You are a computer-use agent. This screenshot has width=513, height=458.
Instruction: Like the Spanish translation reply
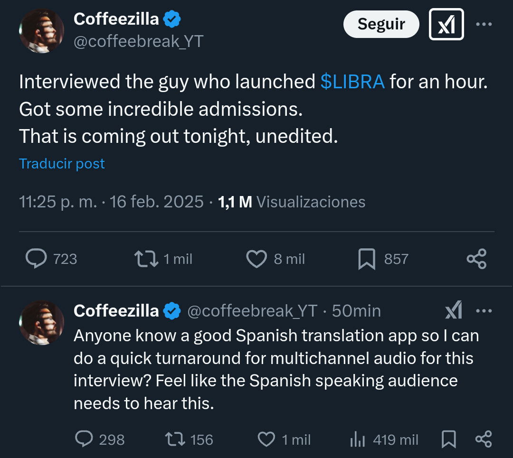266,439
